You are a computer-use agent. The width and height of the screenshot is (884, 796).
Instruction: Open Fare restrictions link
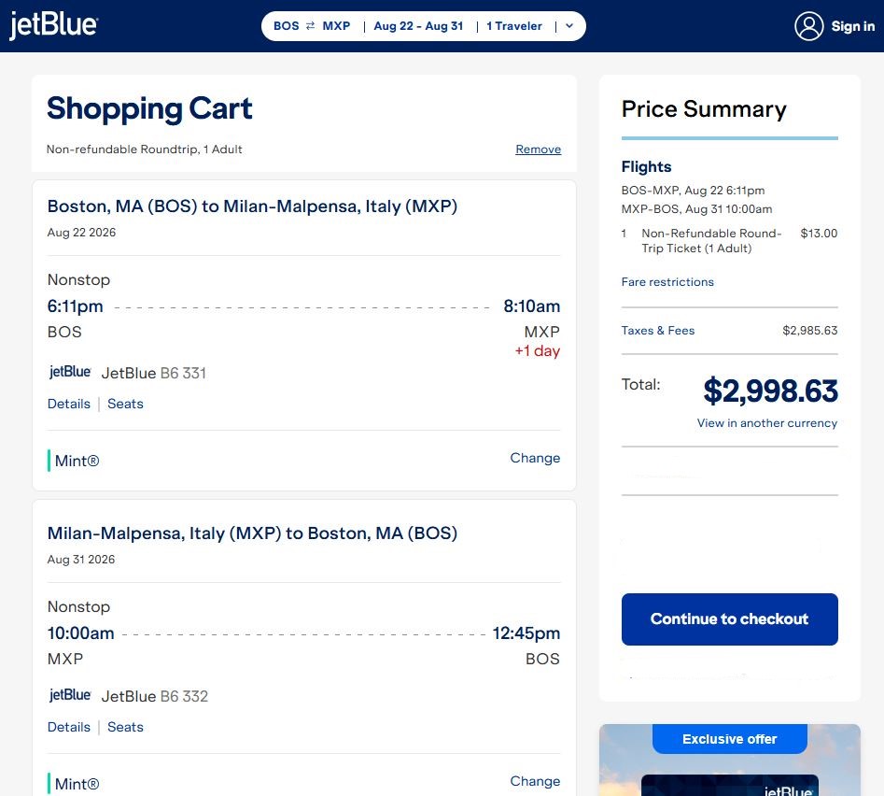tap(667, 281)
